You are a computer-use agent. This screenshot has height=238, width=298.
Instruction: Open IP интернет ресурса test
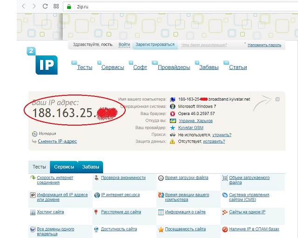(x=120, y=195)
